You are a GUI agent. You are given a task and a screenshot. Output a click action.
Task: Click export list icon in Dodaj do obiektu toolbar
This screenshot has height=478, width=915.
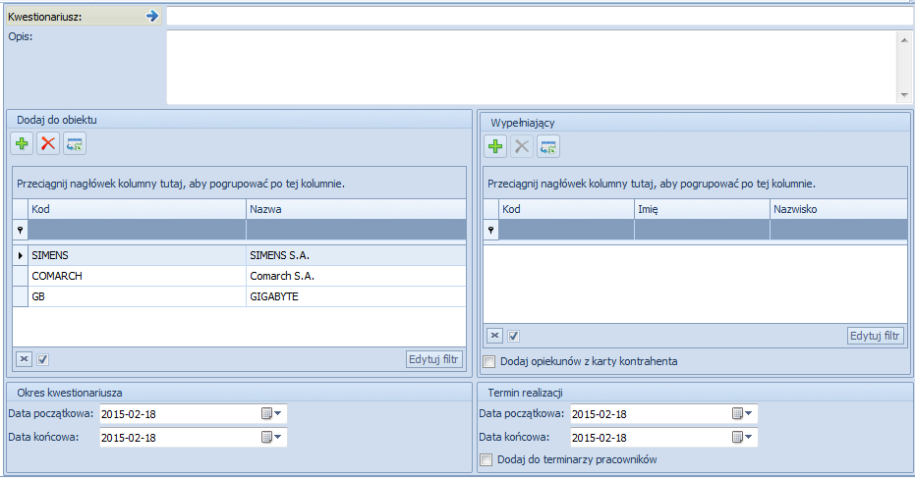pyautogui.click(x=75, y=143)
